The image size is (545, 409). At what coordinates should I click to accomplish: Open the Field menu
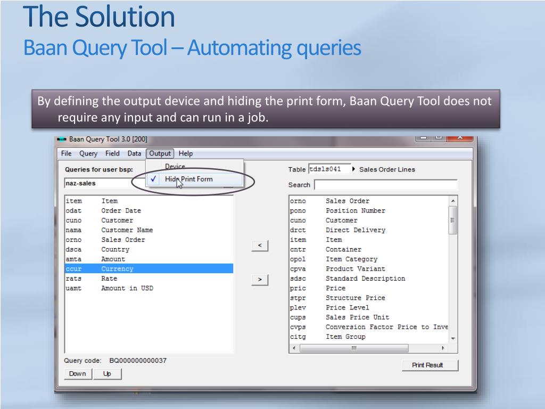point(112,153)
